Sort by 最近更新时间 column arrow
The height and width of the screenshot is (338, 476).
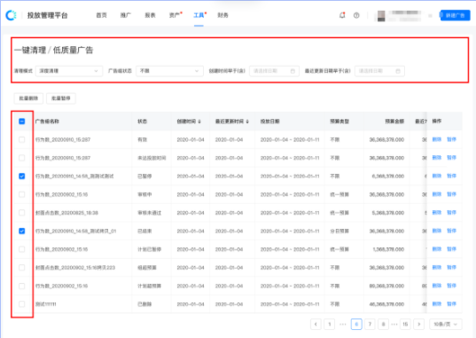tap(247, 122)
